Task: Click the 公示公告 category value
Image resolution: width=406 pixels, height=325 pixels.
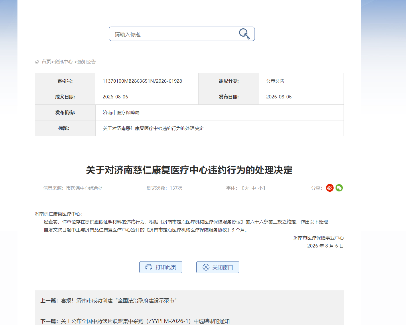Action: (275, 81)
